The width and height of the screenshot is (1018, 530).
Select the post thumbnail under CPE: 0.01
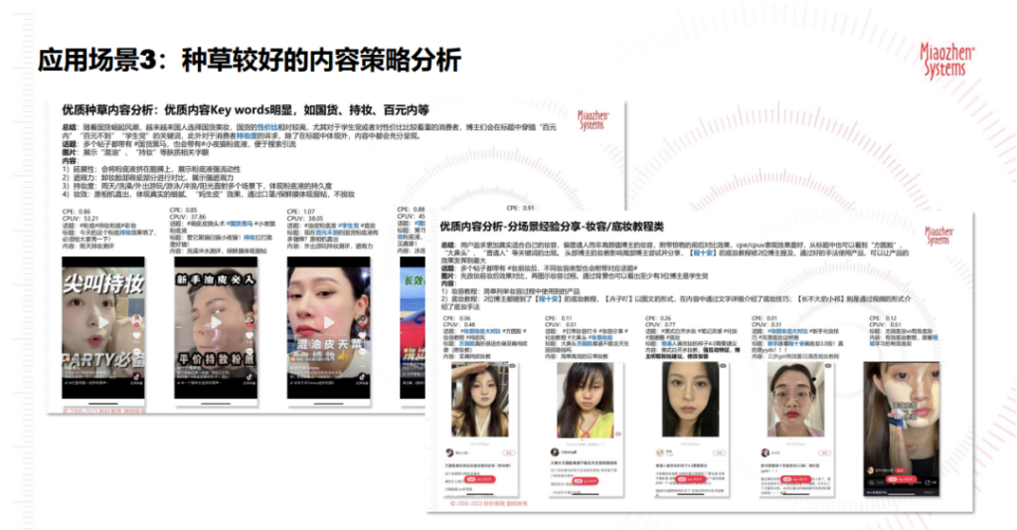point(796,430)
